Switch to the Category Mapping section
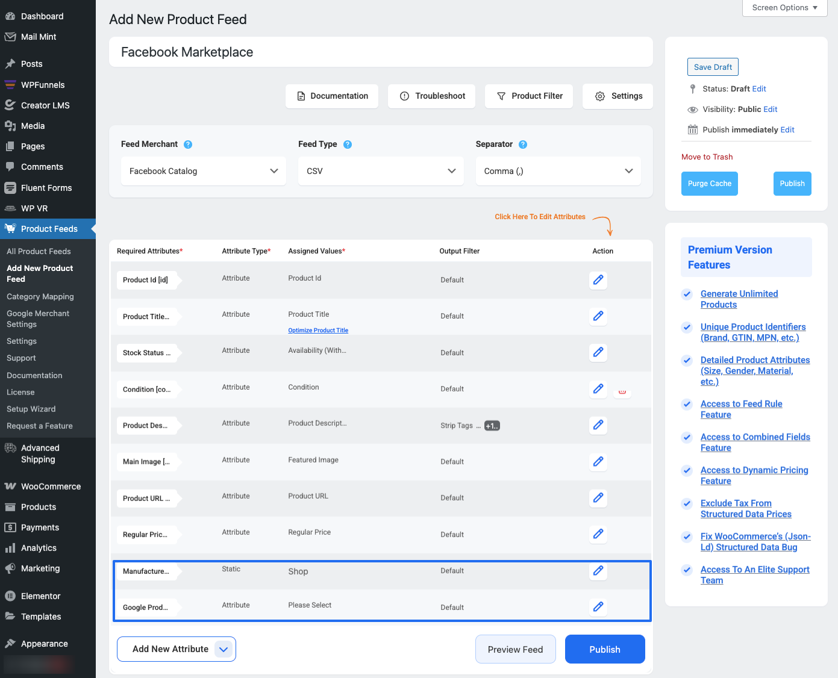Image resolution: width=838 pixels, height=678 pixels. click(40, 296)
